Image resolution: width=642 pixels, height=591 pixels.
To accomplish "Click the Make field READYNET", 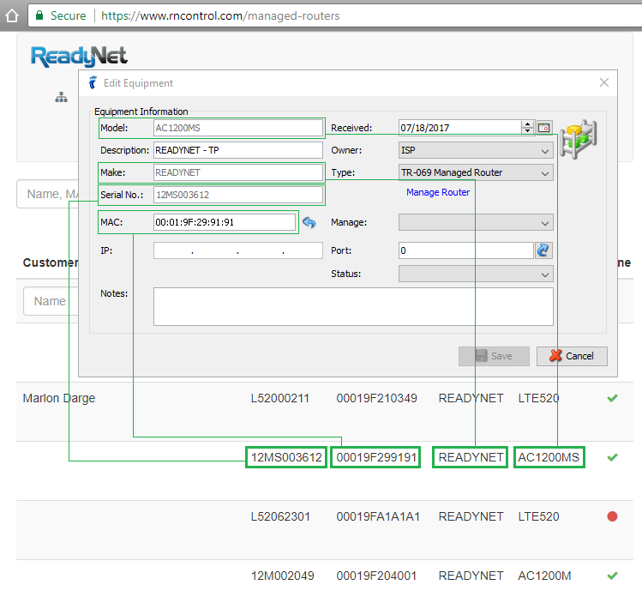I will pyautogui.click(x=238, y=172).
